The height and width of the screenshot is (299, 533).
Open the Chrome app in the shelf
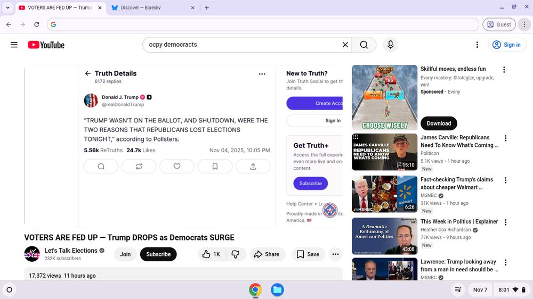coord(255,290)
